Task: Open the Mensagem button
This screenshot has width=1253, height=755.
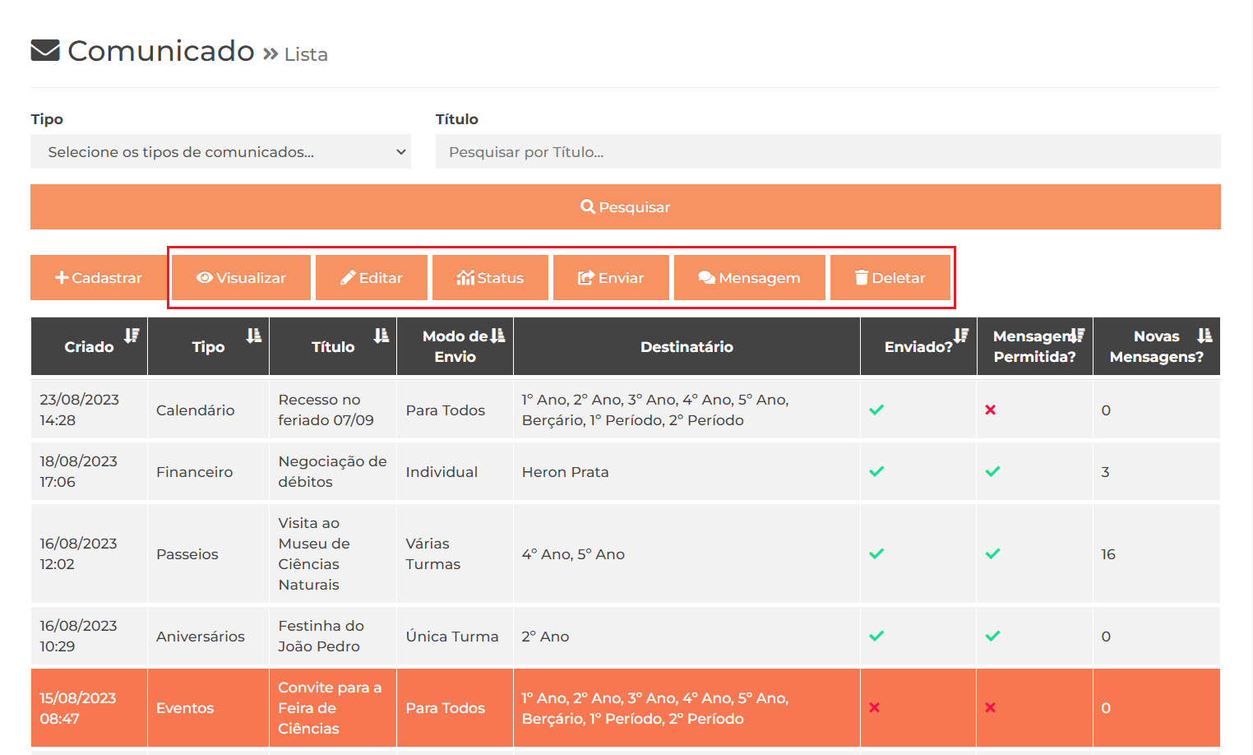Action: (749, 278)
